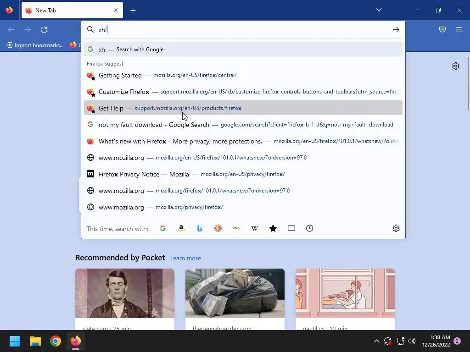
Task: Choose the Bing search engine icon
Action: [x=200, y=228]
